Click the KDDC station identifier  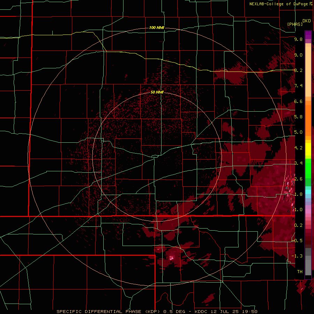click(x=202, y=312)
